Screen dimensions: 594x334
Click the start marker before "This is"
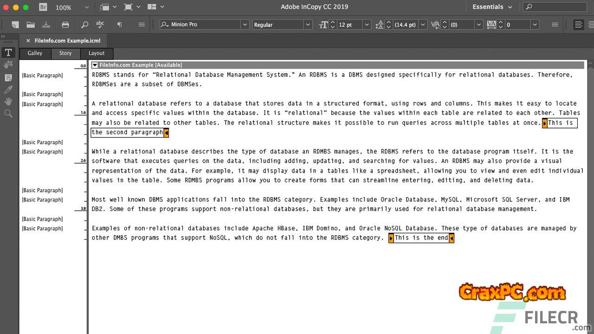point(545,123)
